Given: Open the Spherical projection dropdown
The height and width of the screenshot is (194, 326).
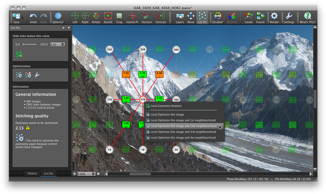Looking at the screenshot, I should 58,18.
